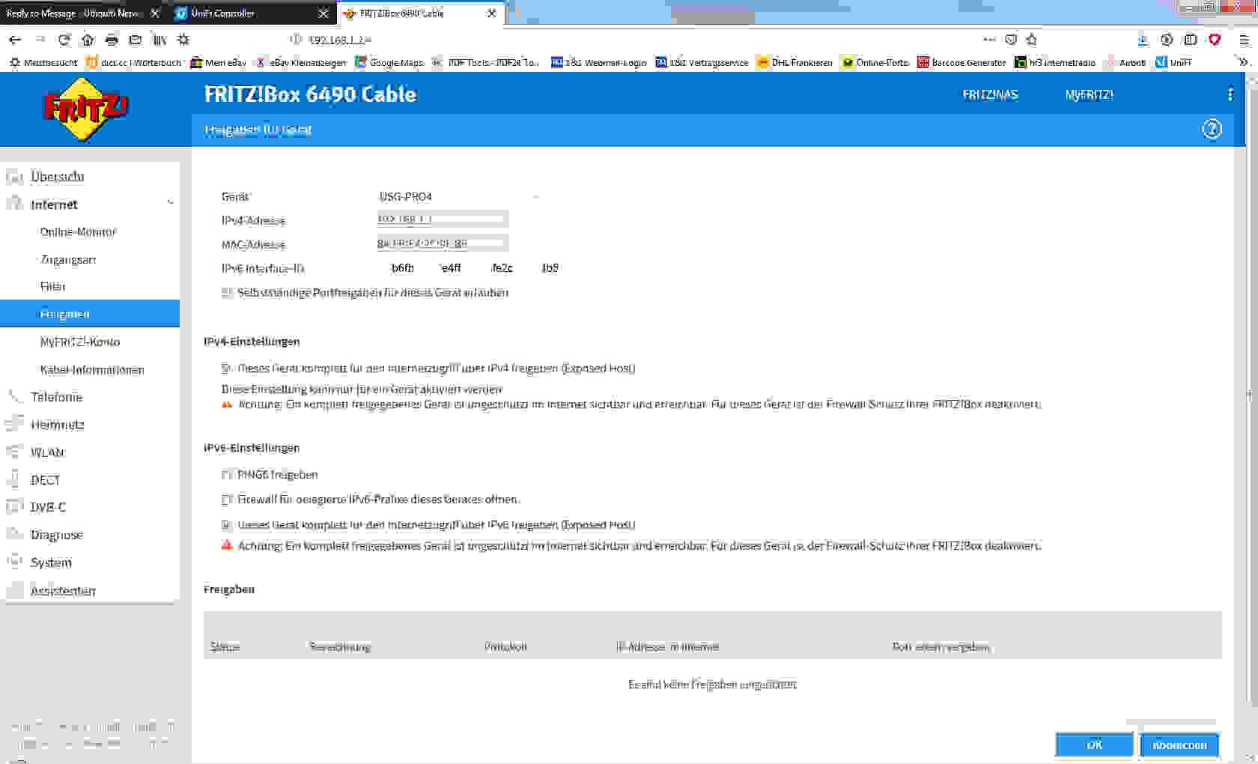Select MyFRITZ!-Konto in the sidebar
The image size is (1258, 764).
(x=80, y=342)
